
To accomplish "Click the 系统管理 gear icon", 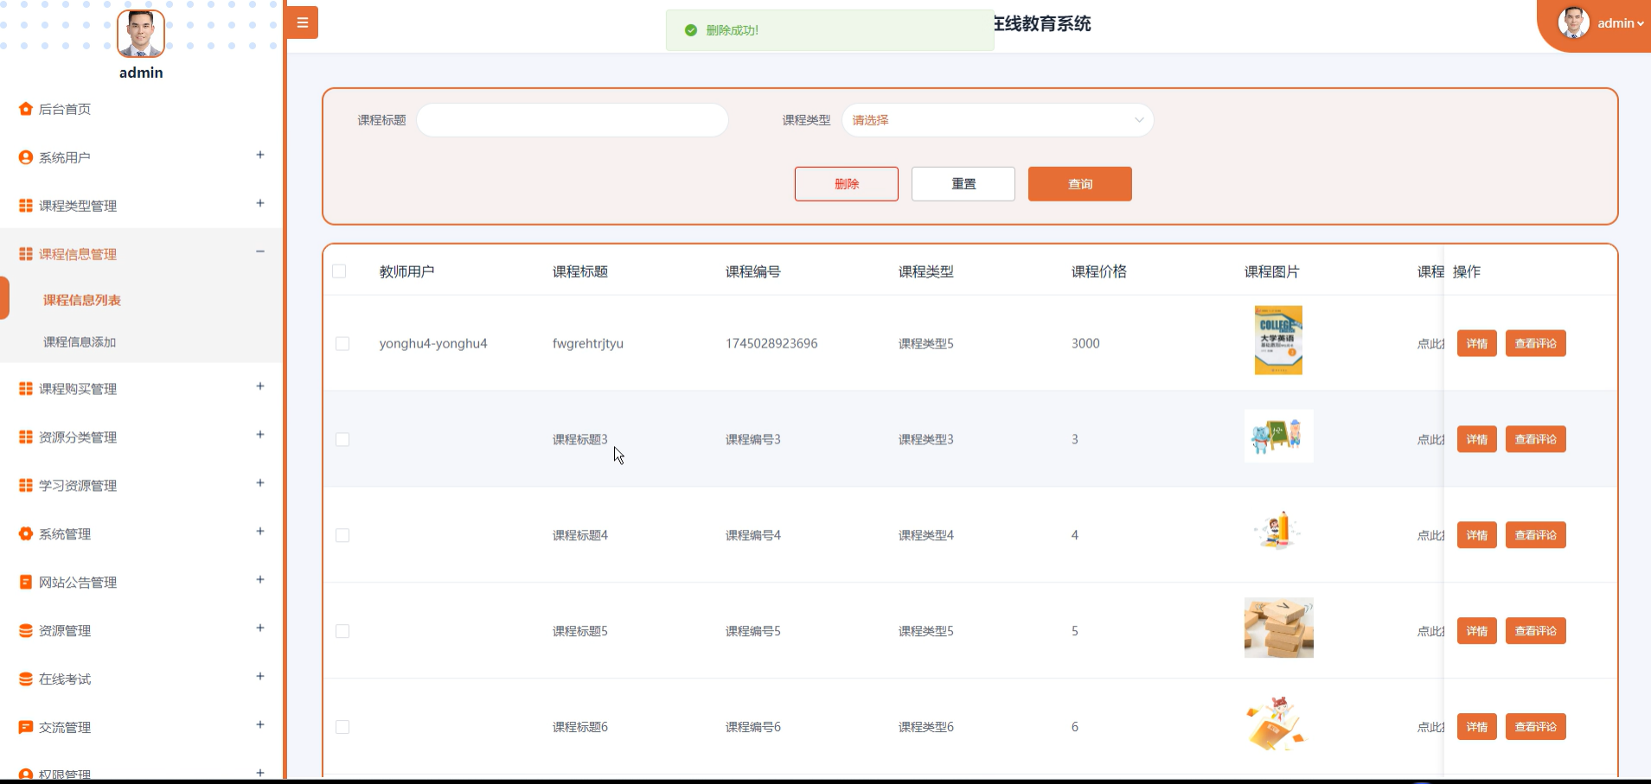I will pos(26,534).
